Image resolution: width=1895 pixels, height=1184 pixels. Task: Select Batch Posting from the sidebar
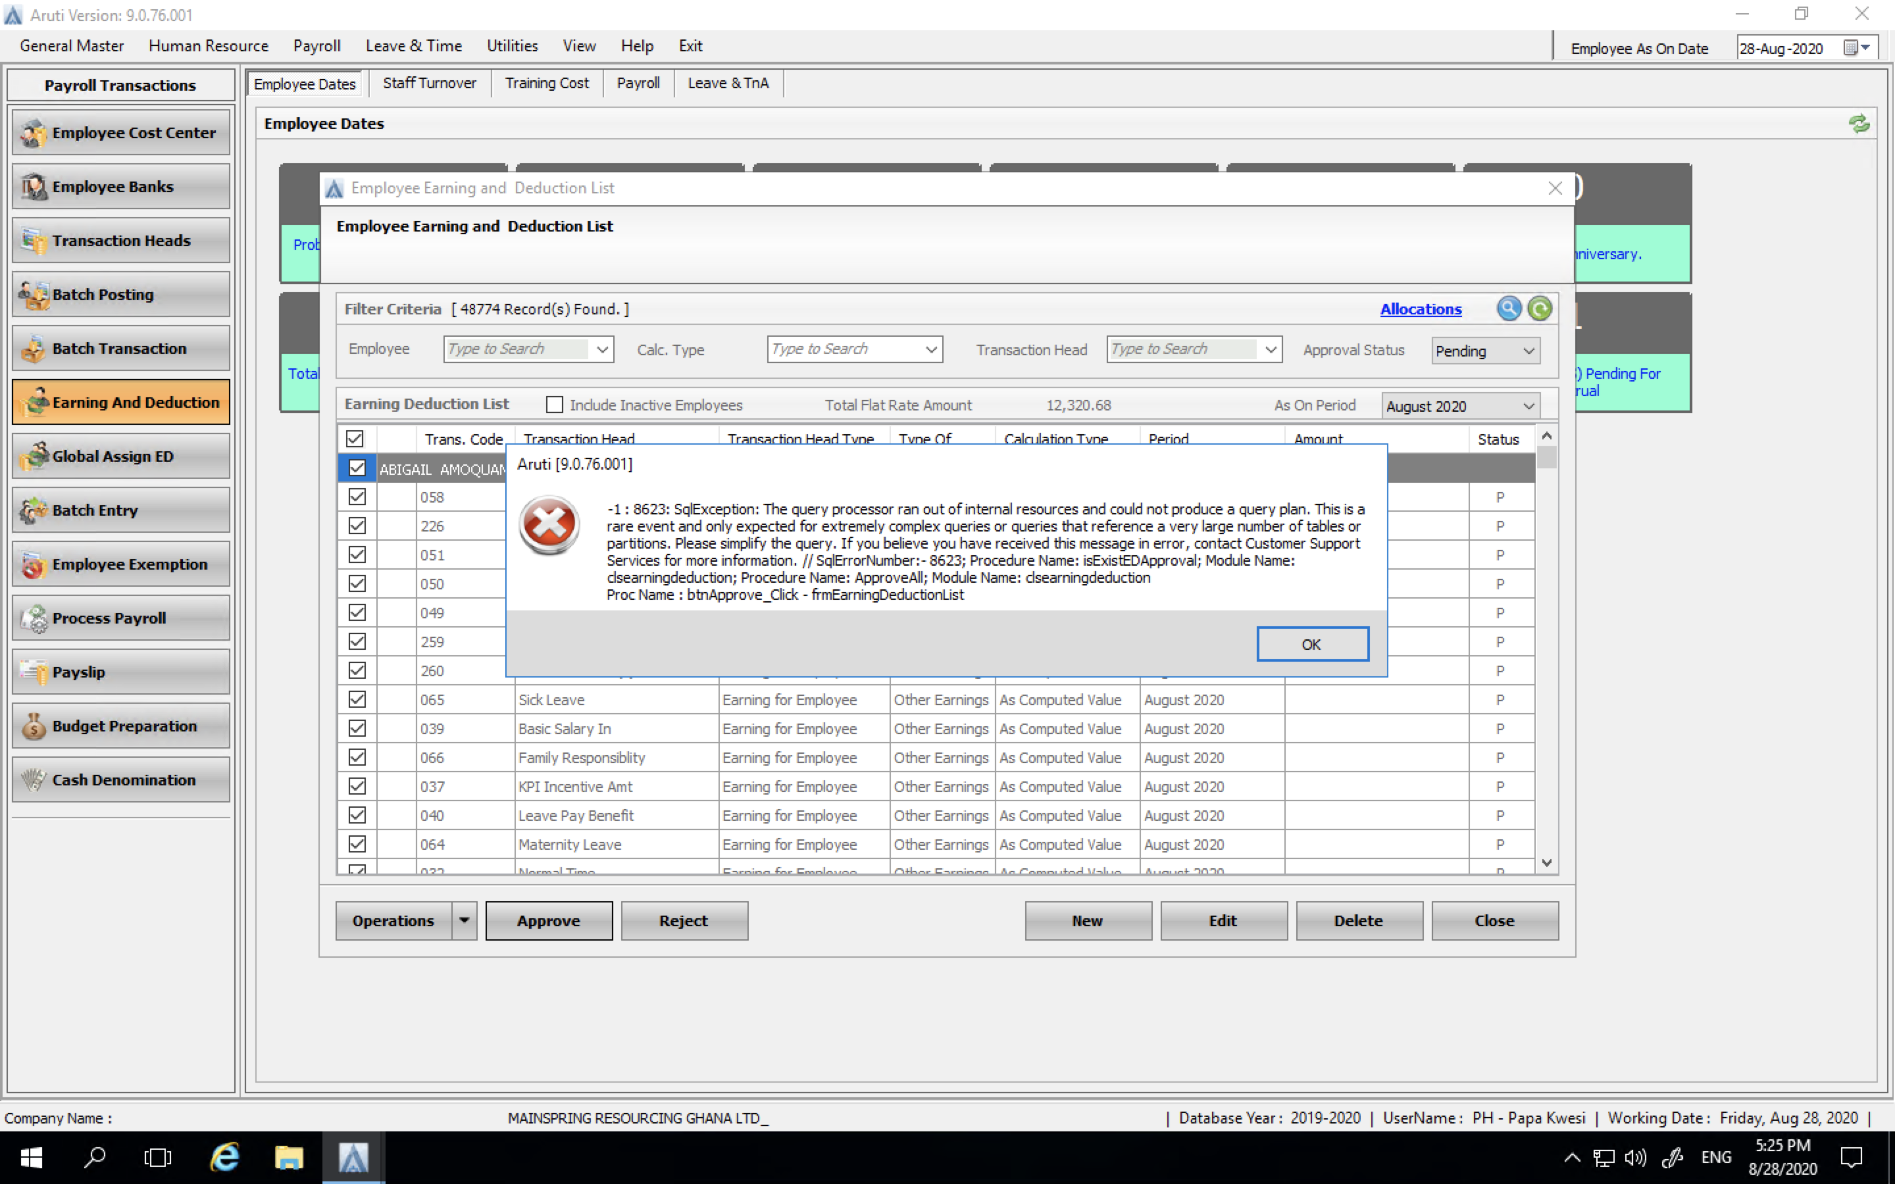[x=120, y=295]
